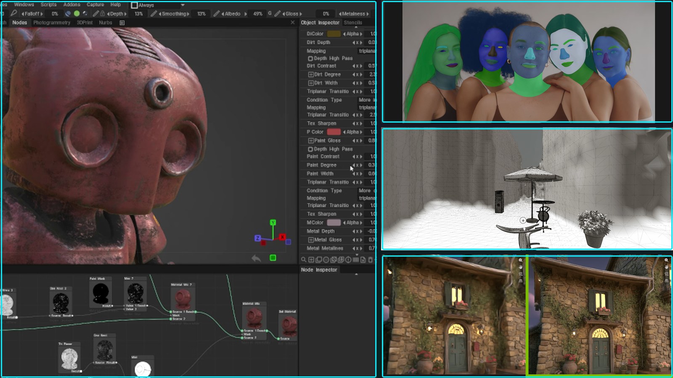Expand the Dirt Width plus box
Image resolution: width=673 pixels, height=378 pixels.
pyautogui.click(x=311, y=83)
